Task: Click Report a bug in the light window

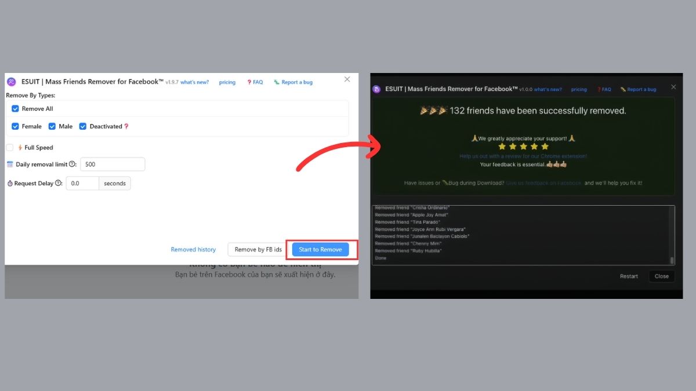Action: click(x=293, y=82)
